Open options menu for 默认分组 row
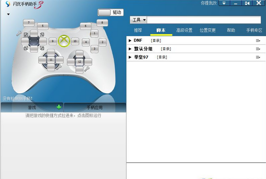This screenshot has height=179, width=266. coord(258,49)
